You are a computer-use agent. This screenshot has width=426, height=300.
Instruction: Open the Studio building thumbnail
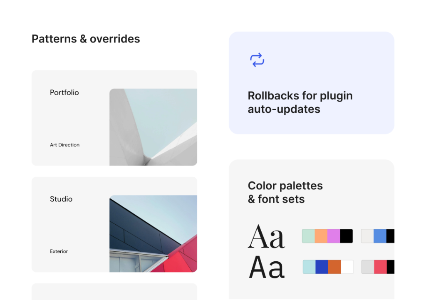coord(153,233)
